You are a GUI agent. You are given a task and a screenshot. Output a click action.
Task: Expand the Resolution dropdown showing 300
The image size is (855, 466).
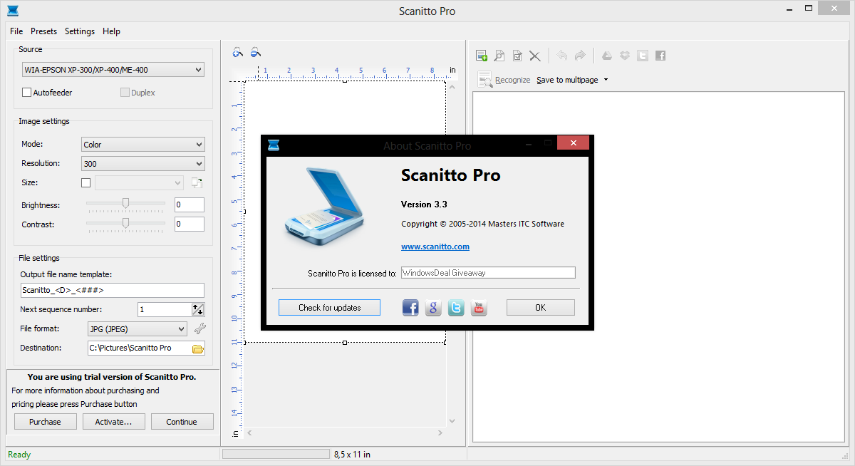coord(142,164)
